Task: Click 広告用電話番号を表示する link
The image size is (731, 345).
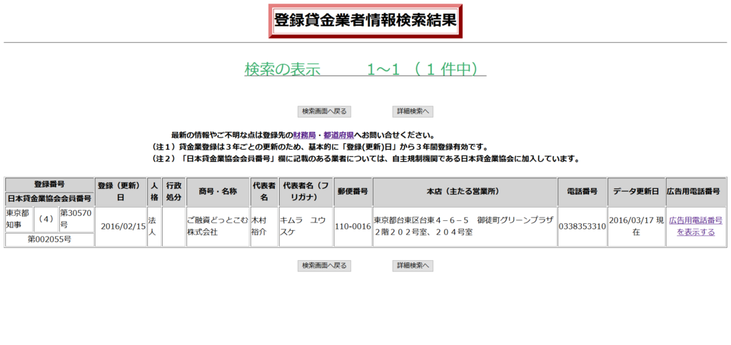Action: tap(696, 227)
